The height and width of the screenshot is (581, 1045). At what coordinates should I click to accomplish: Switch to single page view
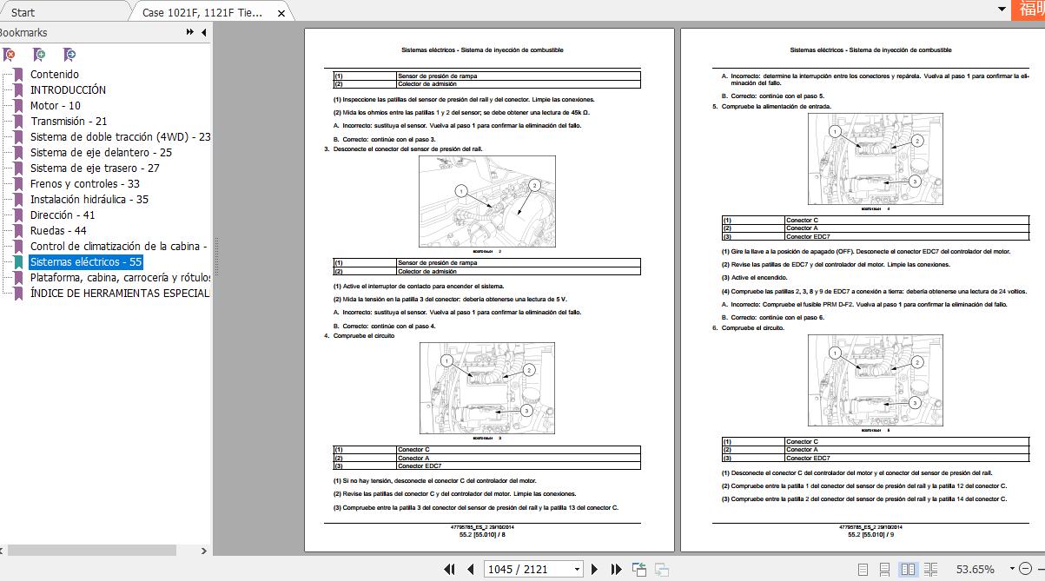click(863, 570)
